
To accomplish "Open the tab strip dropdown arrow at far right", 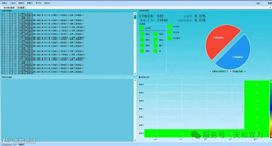I will (x=270, y=8).
